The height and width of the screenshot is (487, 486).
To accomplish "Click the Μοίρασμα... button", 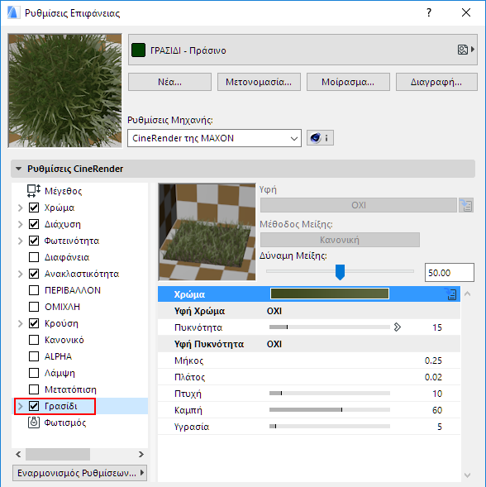I will click(x=348, y=82).
